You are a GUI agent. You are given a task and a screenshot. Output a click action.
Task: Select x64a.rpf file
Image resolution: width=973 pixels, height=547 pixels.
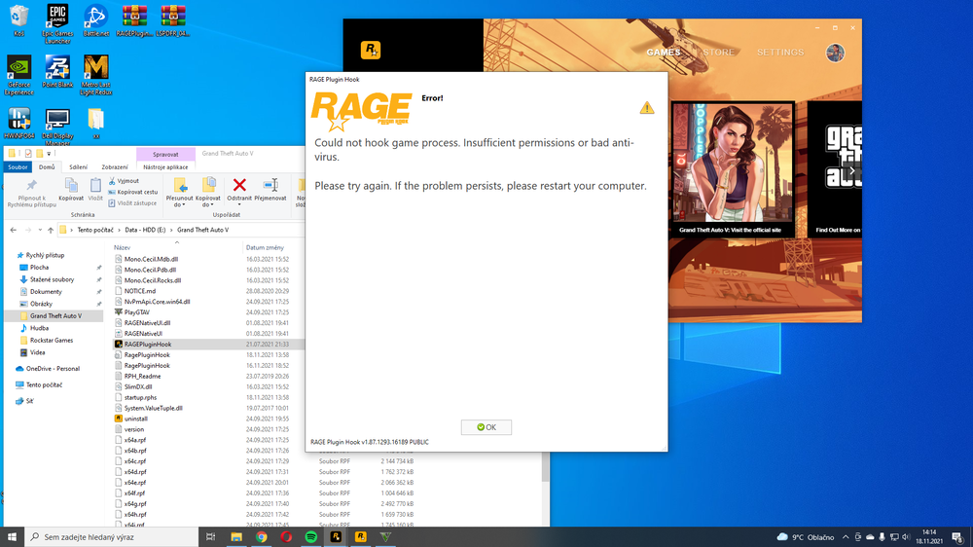(134, 440)
